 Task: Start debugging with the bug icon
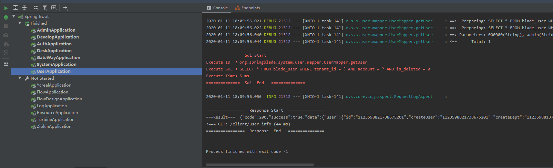(x=6, y=17)
